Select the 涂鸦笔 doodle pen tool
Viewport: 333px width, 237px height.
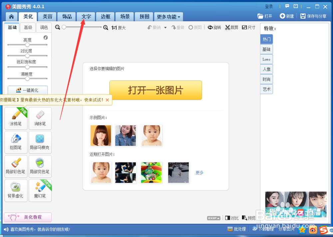16,119
